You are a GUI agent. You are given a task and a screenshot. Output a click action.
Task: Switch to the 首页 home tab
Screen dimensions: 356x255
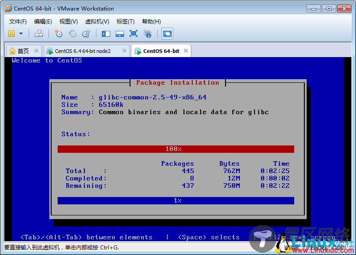[x=24, y=51]
